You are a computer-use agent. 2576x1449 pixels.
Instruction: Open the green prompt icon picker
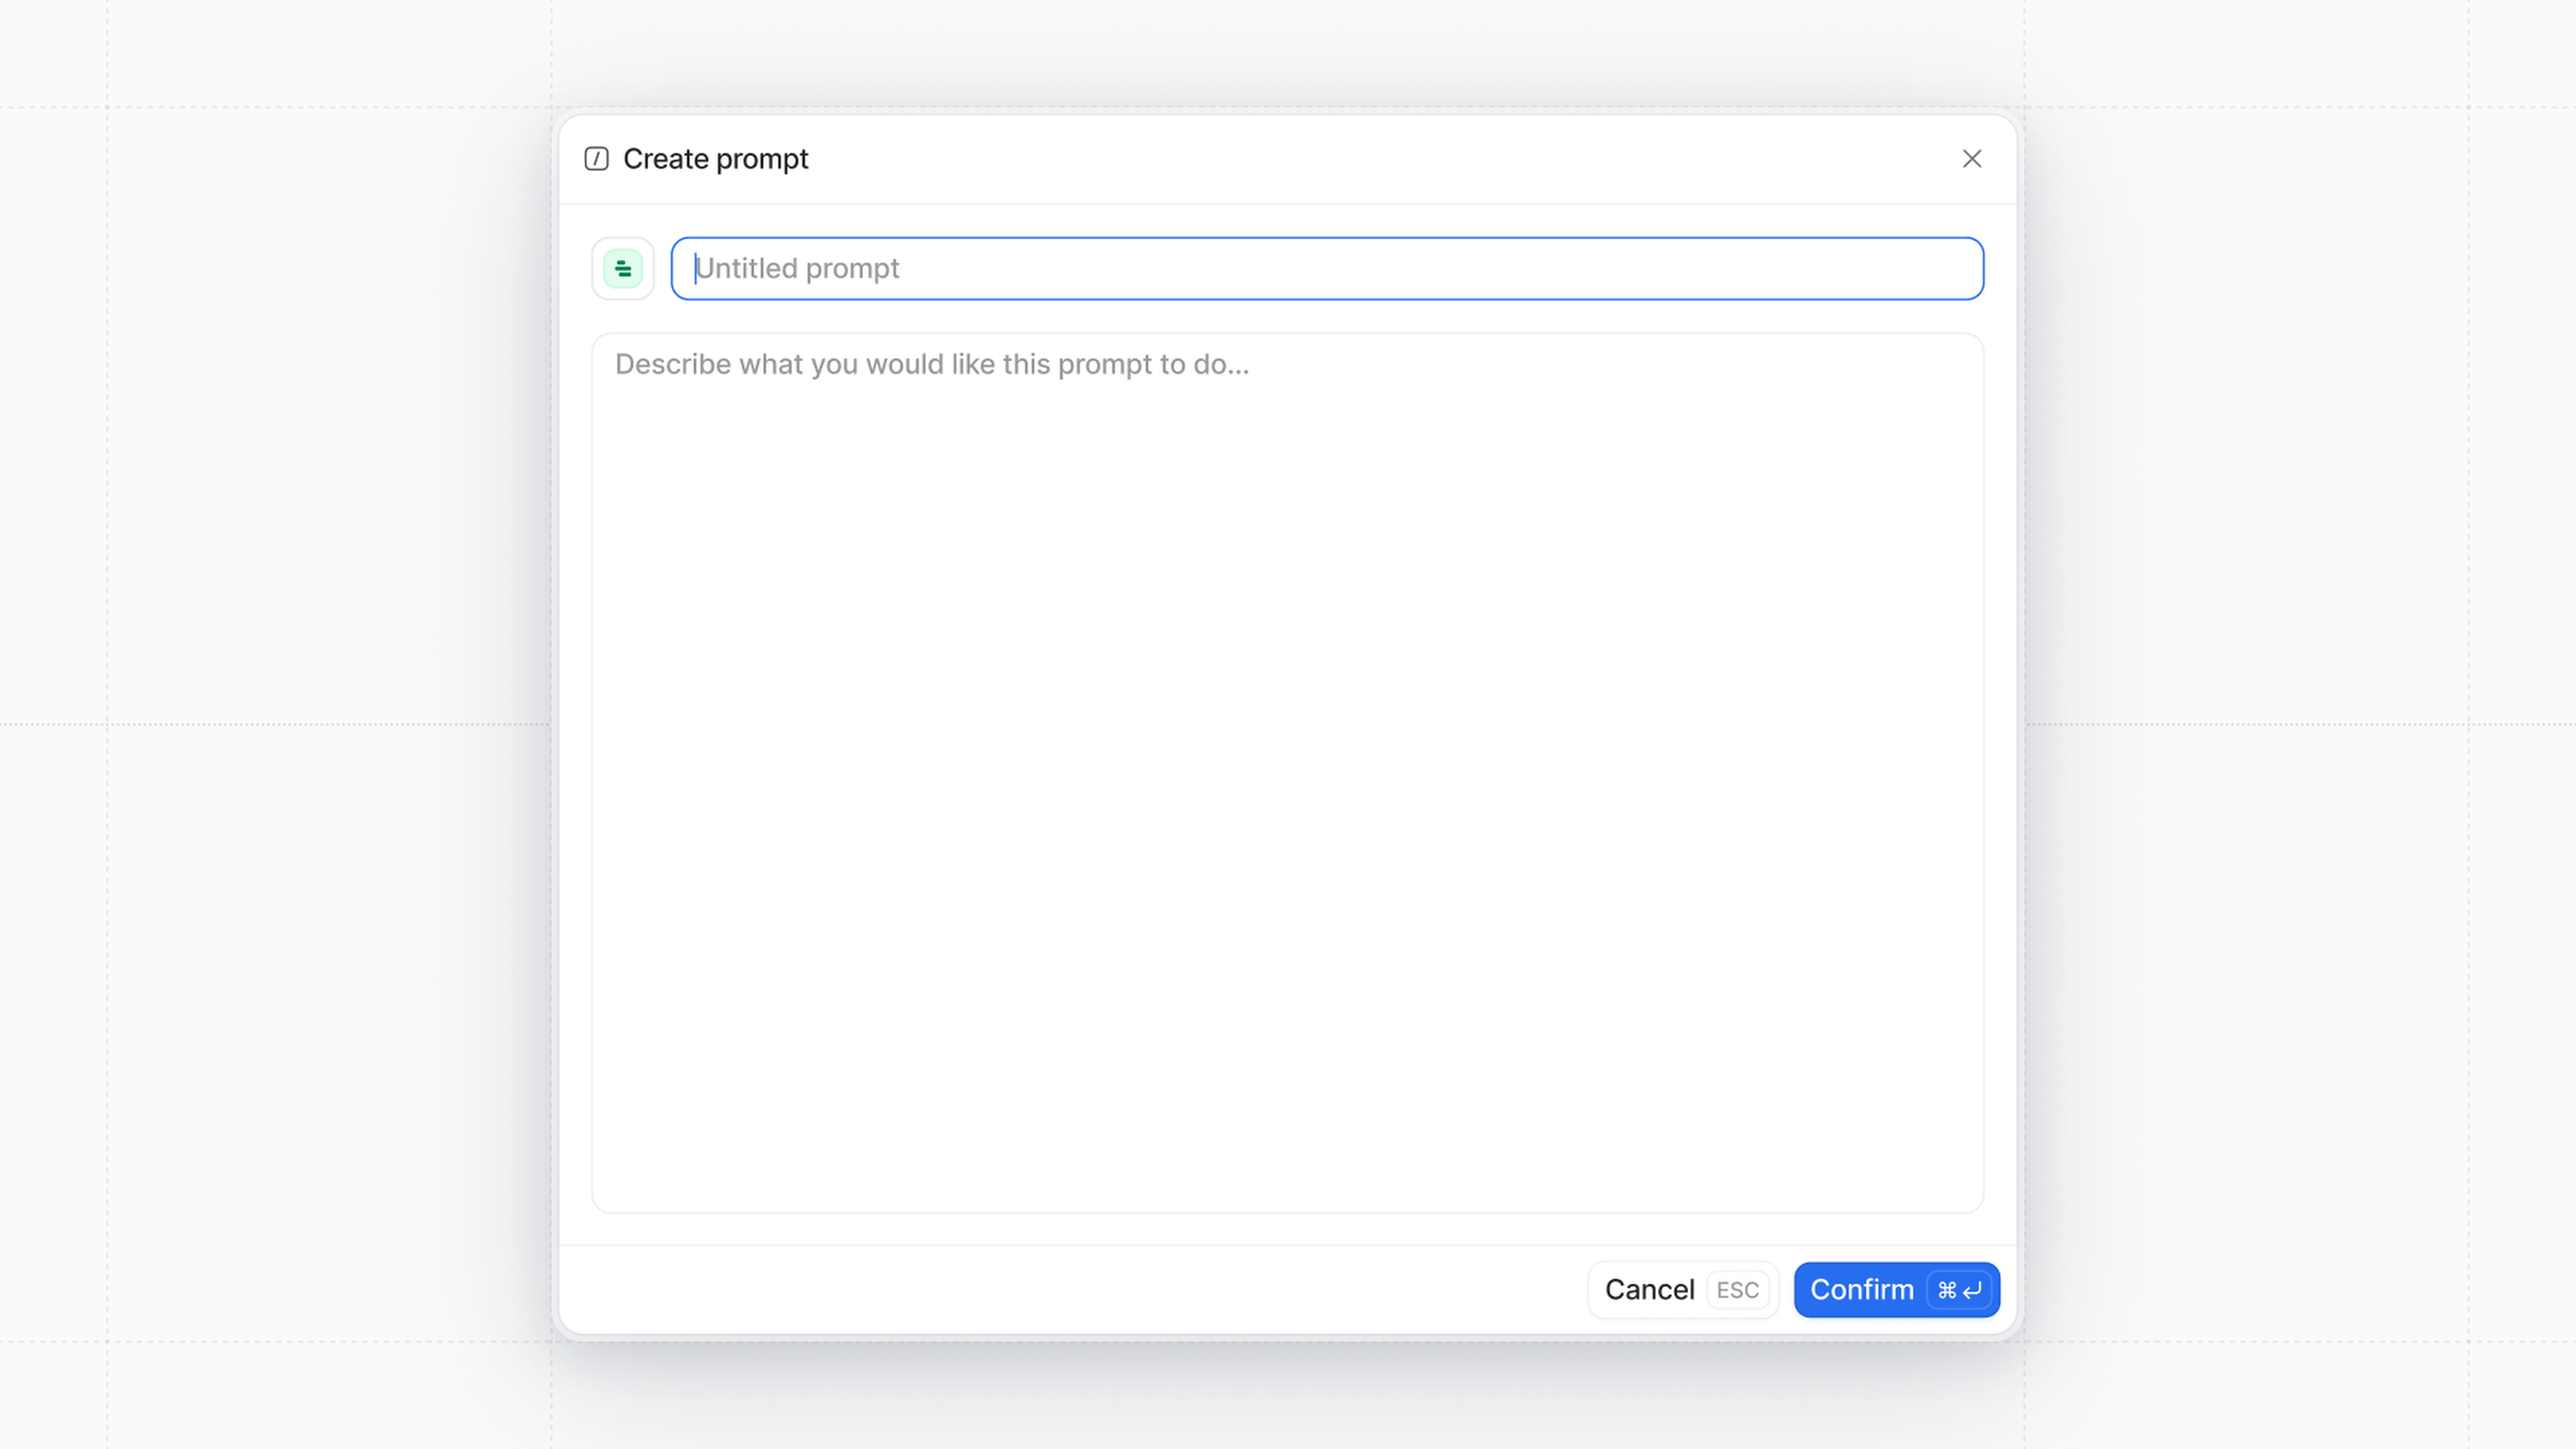click(x=622, y=268)
